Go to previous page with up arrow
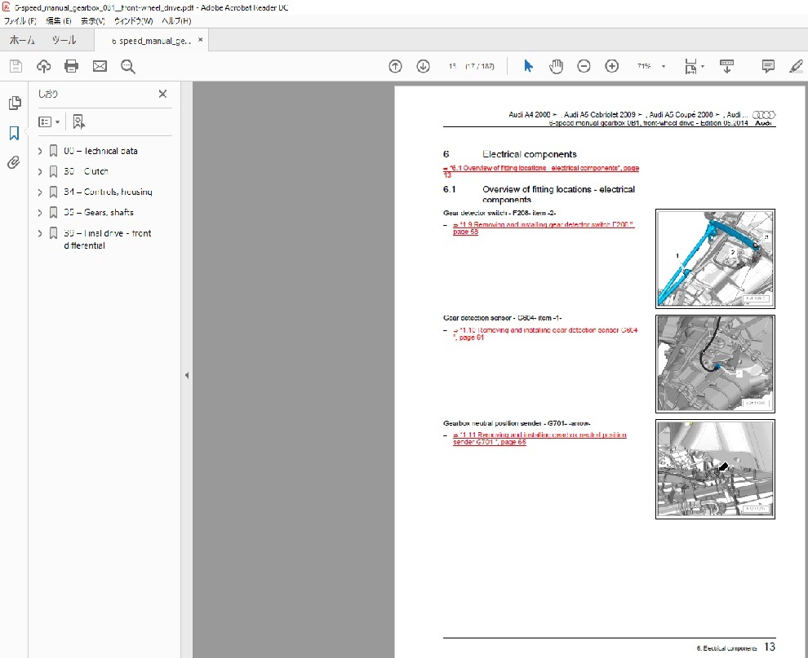Image resolution: width=808 pixels, height=658 pixels. (x=395, y=67)
